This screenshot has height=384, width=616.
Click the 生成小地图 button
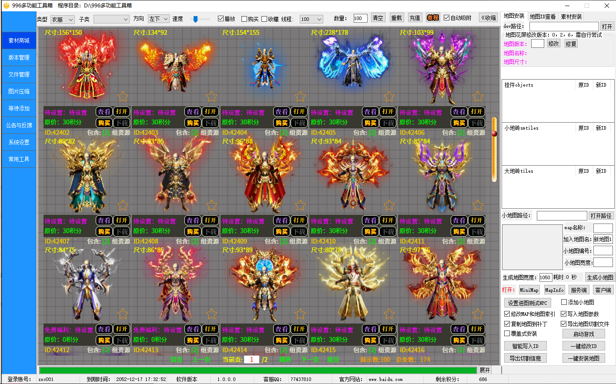click(600, 277)
